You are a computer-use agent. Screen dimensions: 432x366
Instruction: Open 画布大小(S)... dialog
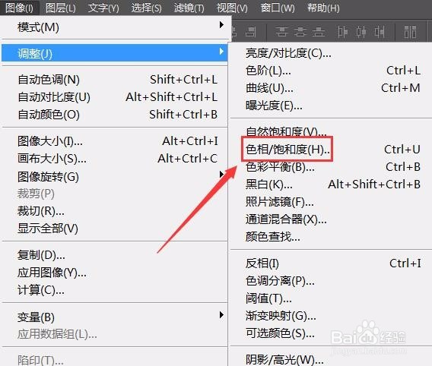click(114, 159)
